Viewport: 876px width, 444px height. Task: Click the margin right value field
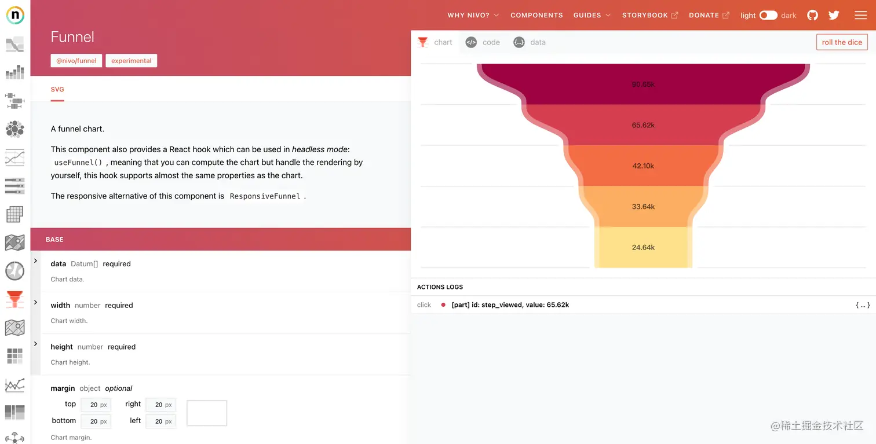tap(160, 405)
